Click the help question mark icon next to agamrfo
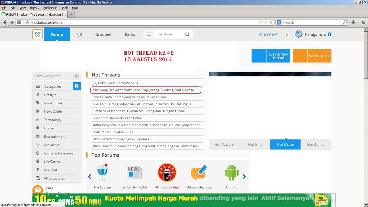The height and width of the screenshot is (207, 368). click(329, 34)
